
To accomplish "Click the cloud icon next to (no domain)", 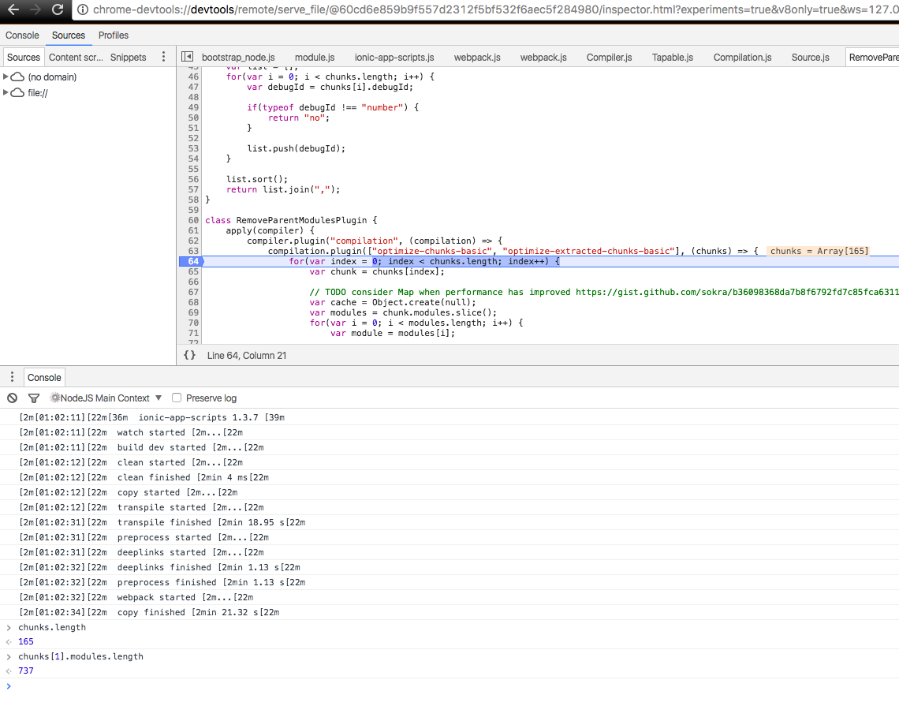I will [x=18, y=77].
